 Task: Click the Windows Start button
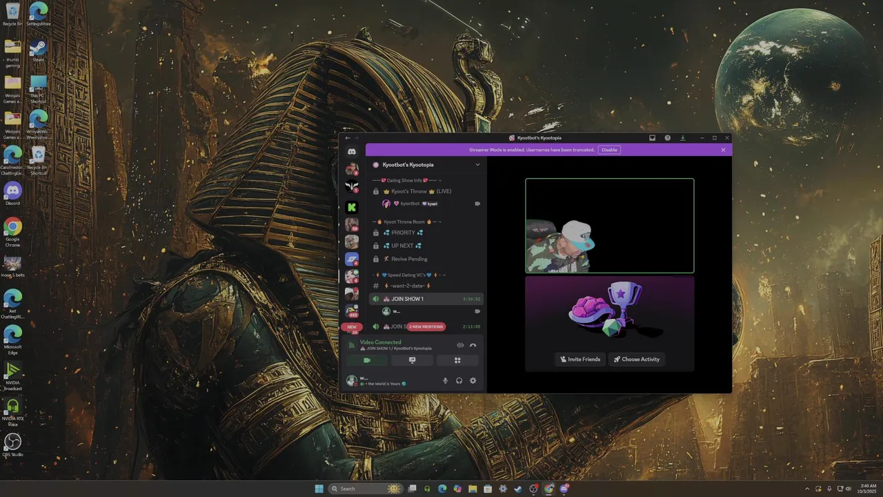pos(319,489)
